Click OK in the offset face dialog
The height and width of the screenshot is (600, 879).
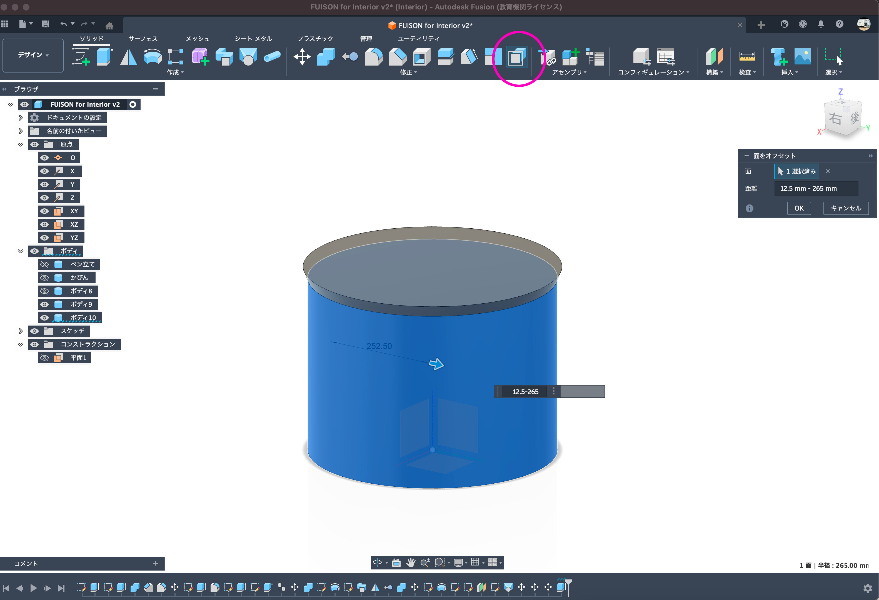point(799,208)
